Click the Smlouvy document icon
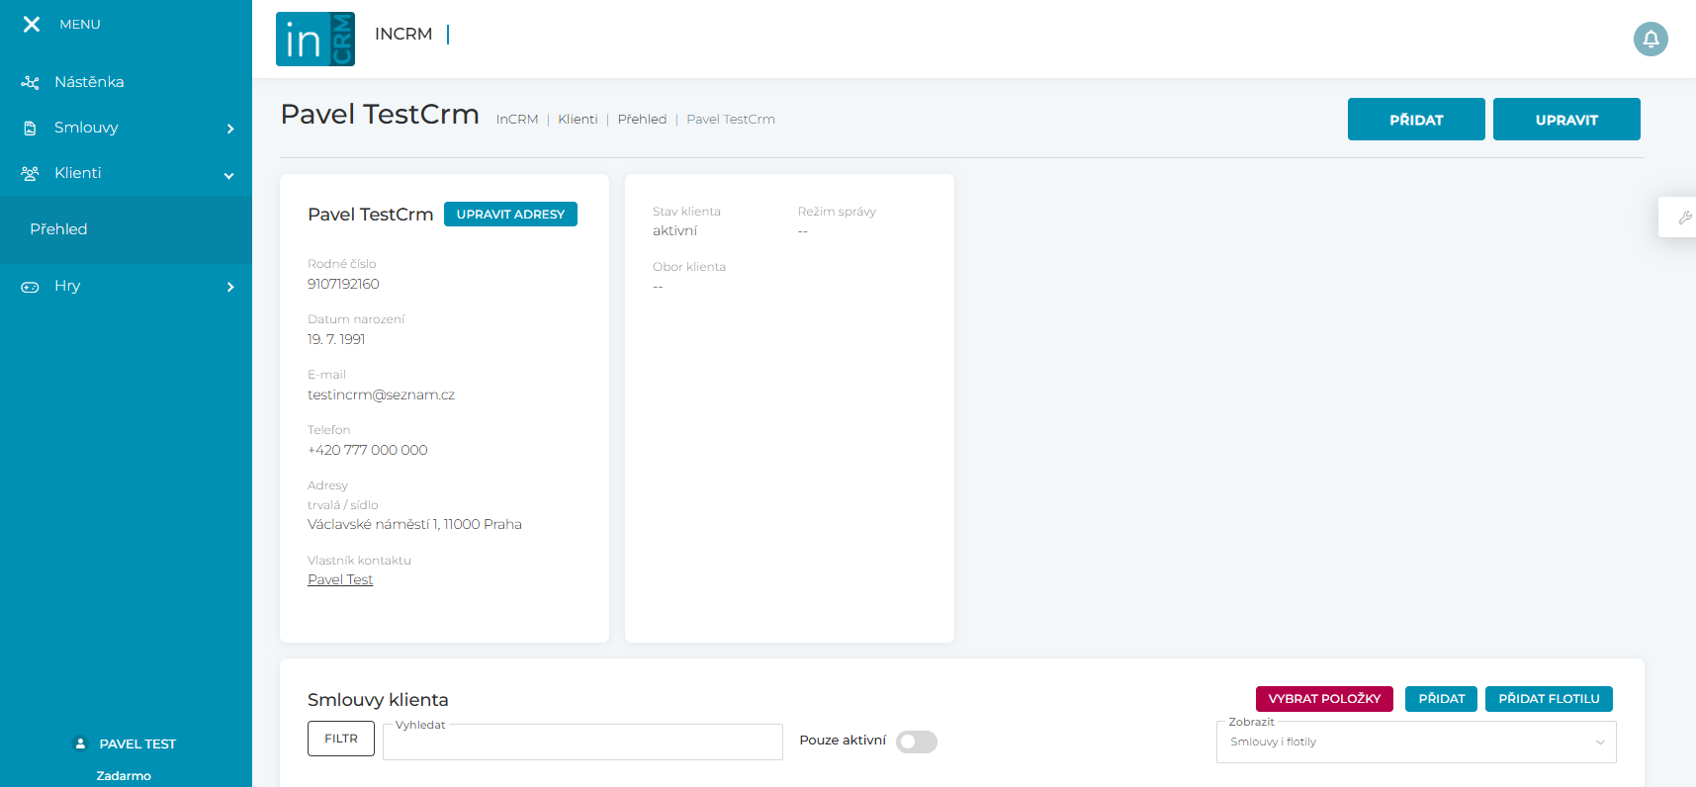The width and height of the screenshot is (1696, 787). (x=31, y=129)
